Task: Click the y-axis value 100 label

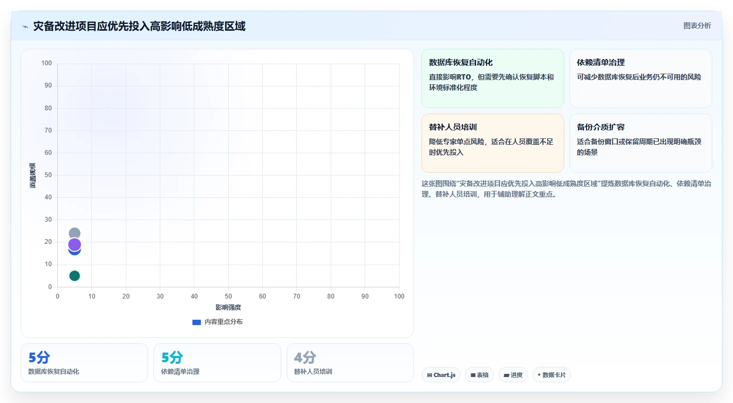Action: click(x=47, y=64)
